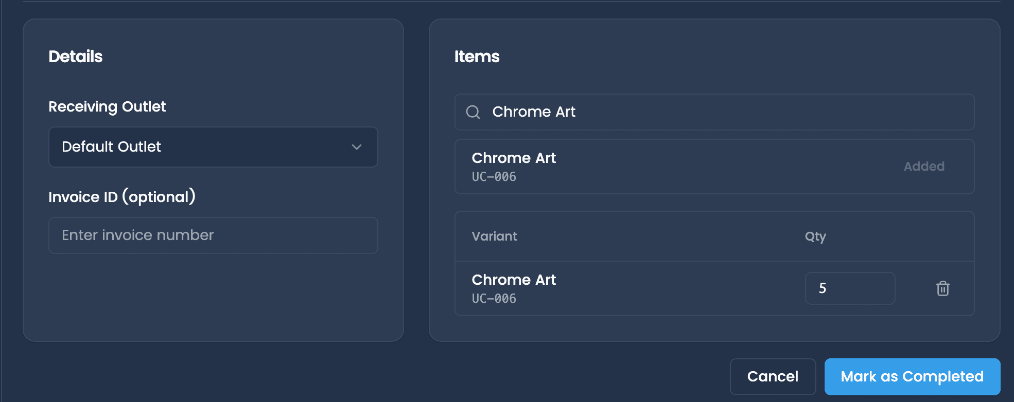Click UC-006 code under search result
The height and width of the screenshot is (402, 1014).
pyautogui.click(x=494, y=177)
